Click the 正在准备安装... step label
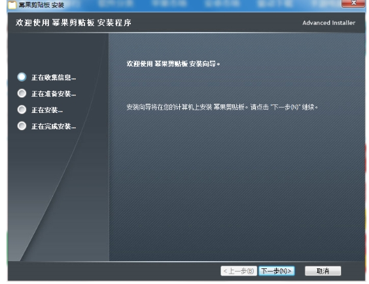This screenshot has width=369, height=284. coord(54,94)
